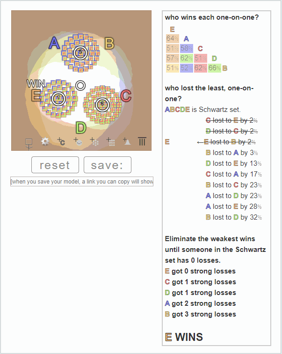Click the add square voter grid icon

(111, 141)
